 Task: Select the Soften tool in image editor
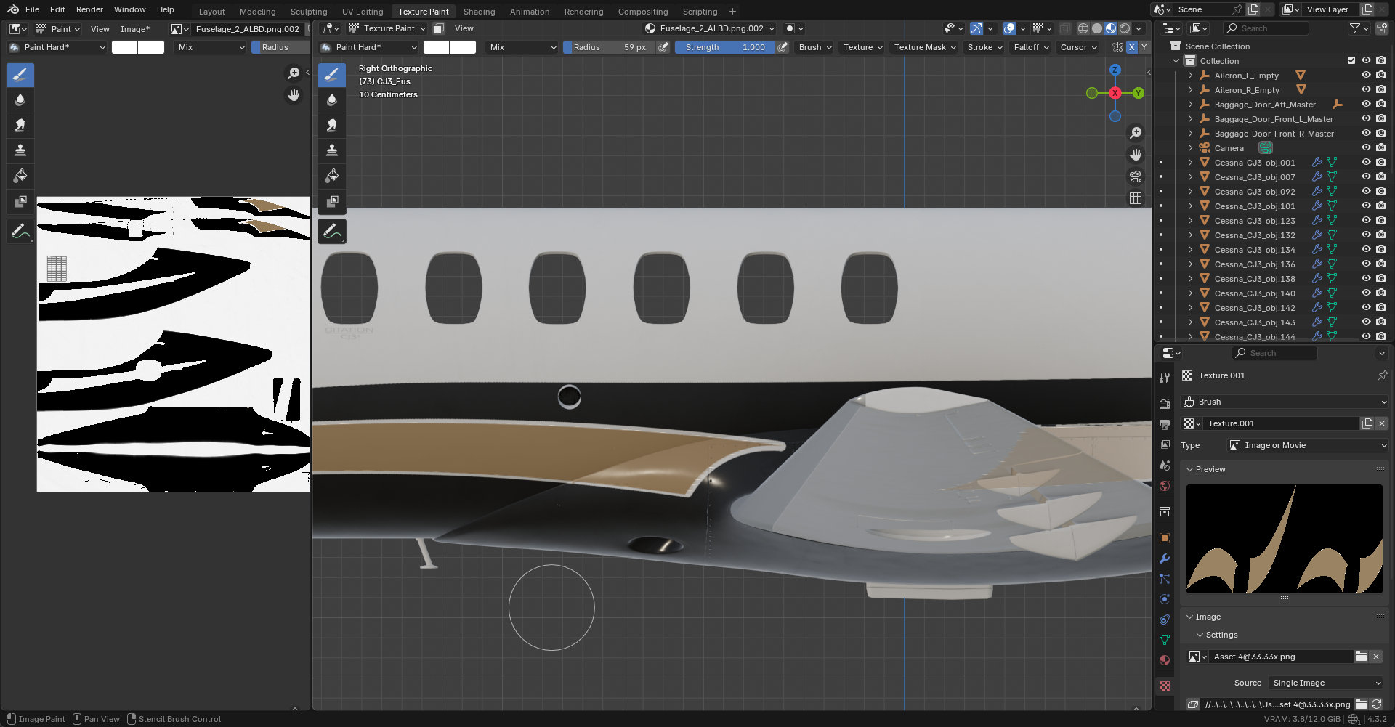[20, 100]
